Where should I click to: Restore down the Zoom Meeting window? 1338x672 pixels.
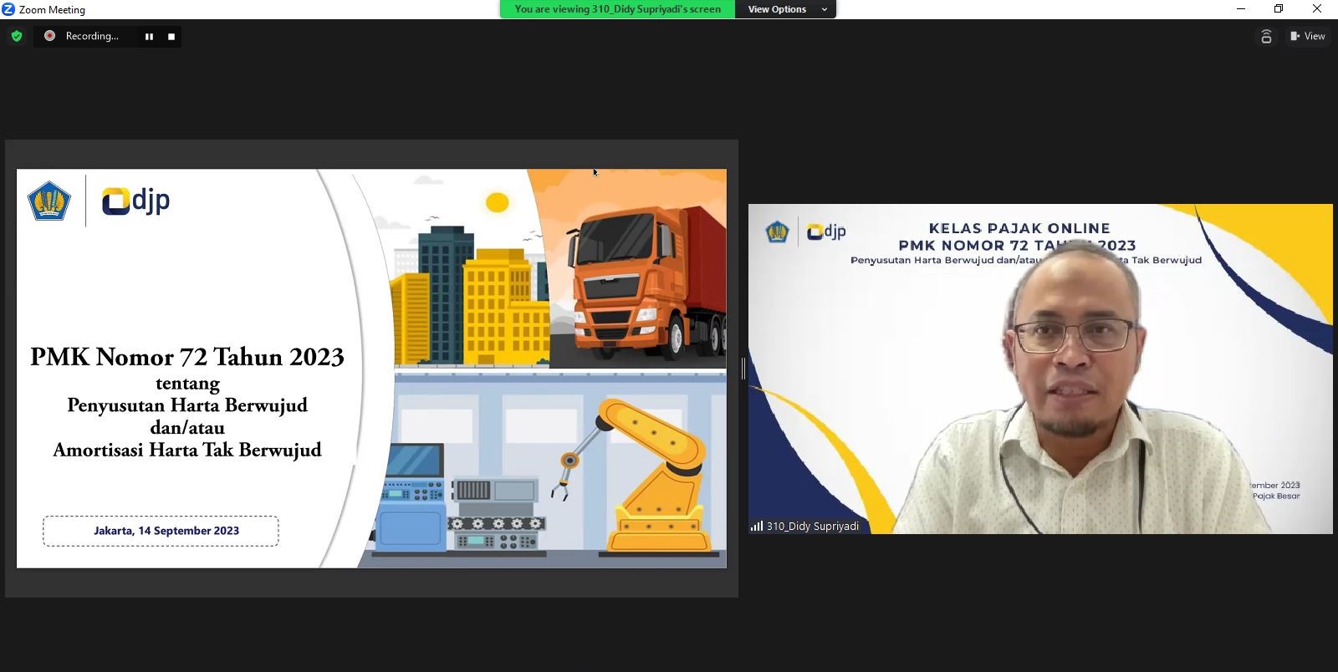(1278, 9)
